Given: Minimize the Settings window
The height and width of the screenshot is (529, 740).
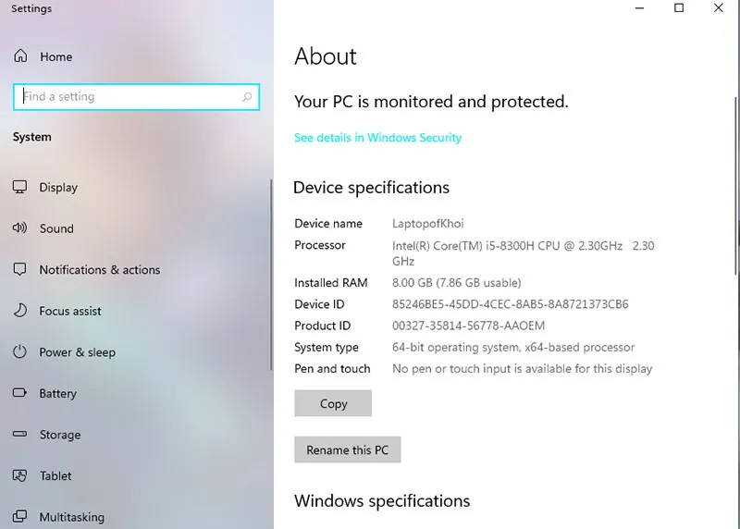Looking at the screenshot, I should (639, 8).
